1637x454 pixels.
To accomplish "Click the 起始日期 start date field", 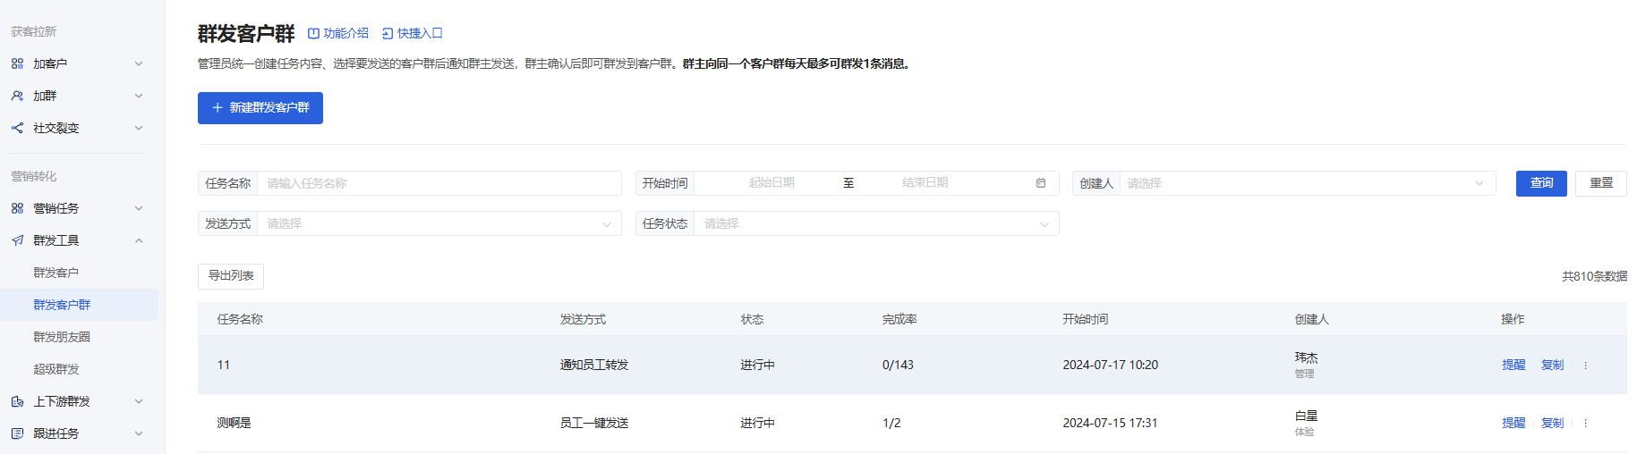I will pyautogui.click(x=772, y=182).
